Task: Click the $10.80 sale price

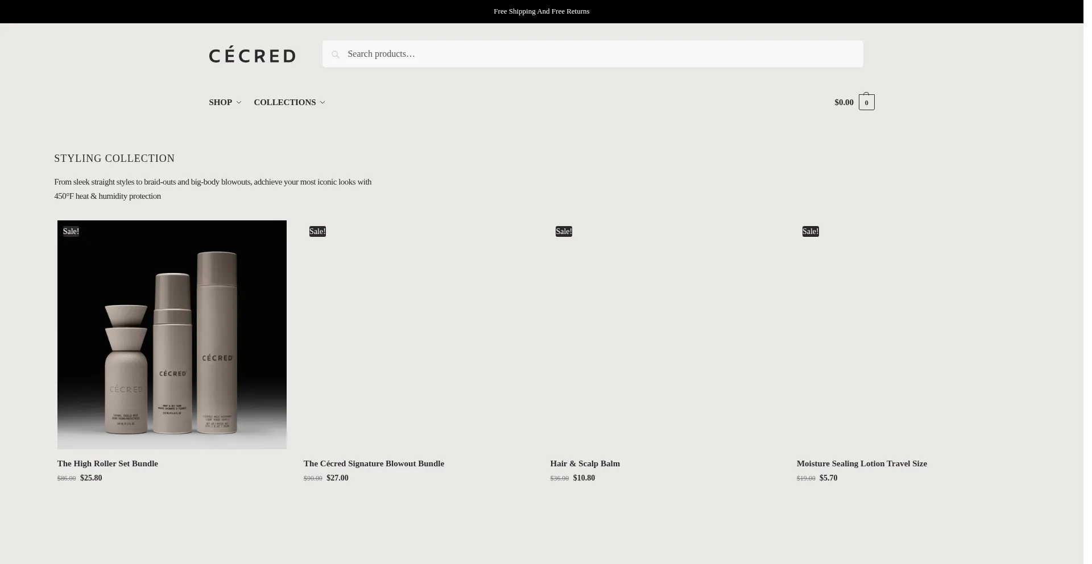Action: tap(584, 478)
